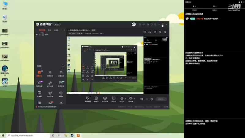Click Windows Start button
The image size is (245, 138).
tap(3, 136)
